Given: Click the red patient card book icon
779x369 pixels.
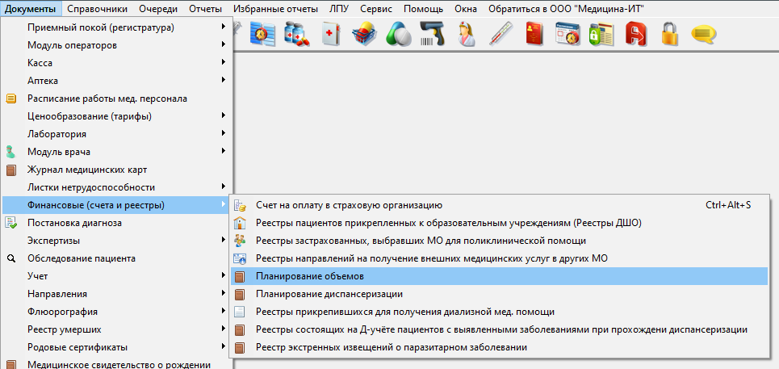Looking at the screenshot, I should click(x=534, y=35).
